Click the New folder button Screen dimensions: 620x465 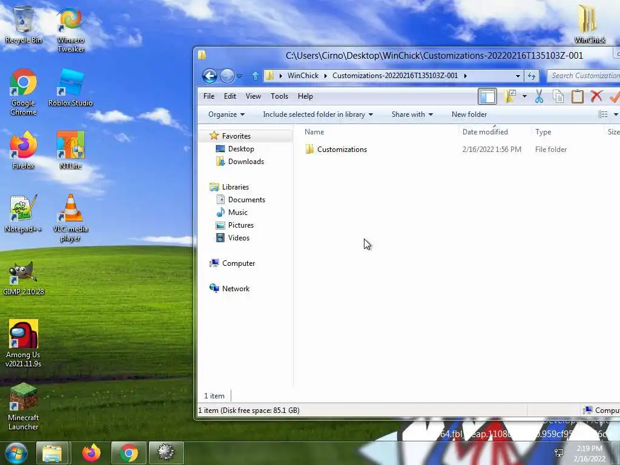pos(469,114)
